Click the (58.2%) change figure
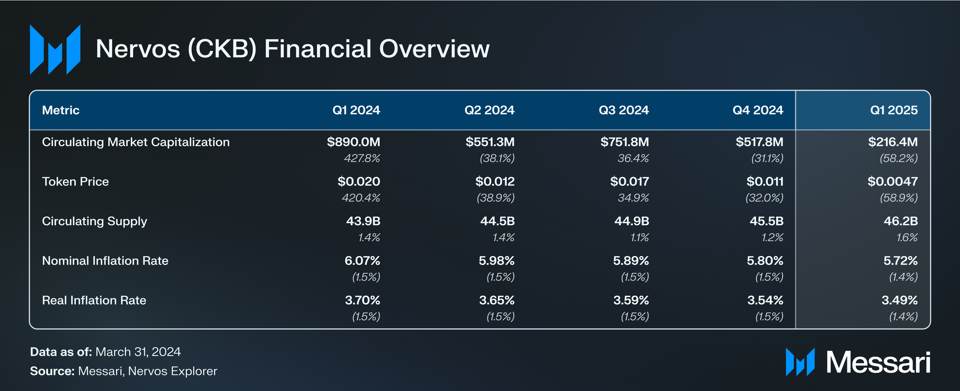Image resolution: width=960 pixels, height=391 pixels. 899,158
